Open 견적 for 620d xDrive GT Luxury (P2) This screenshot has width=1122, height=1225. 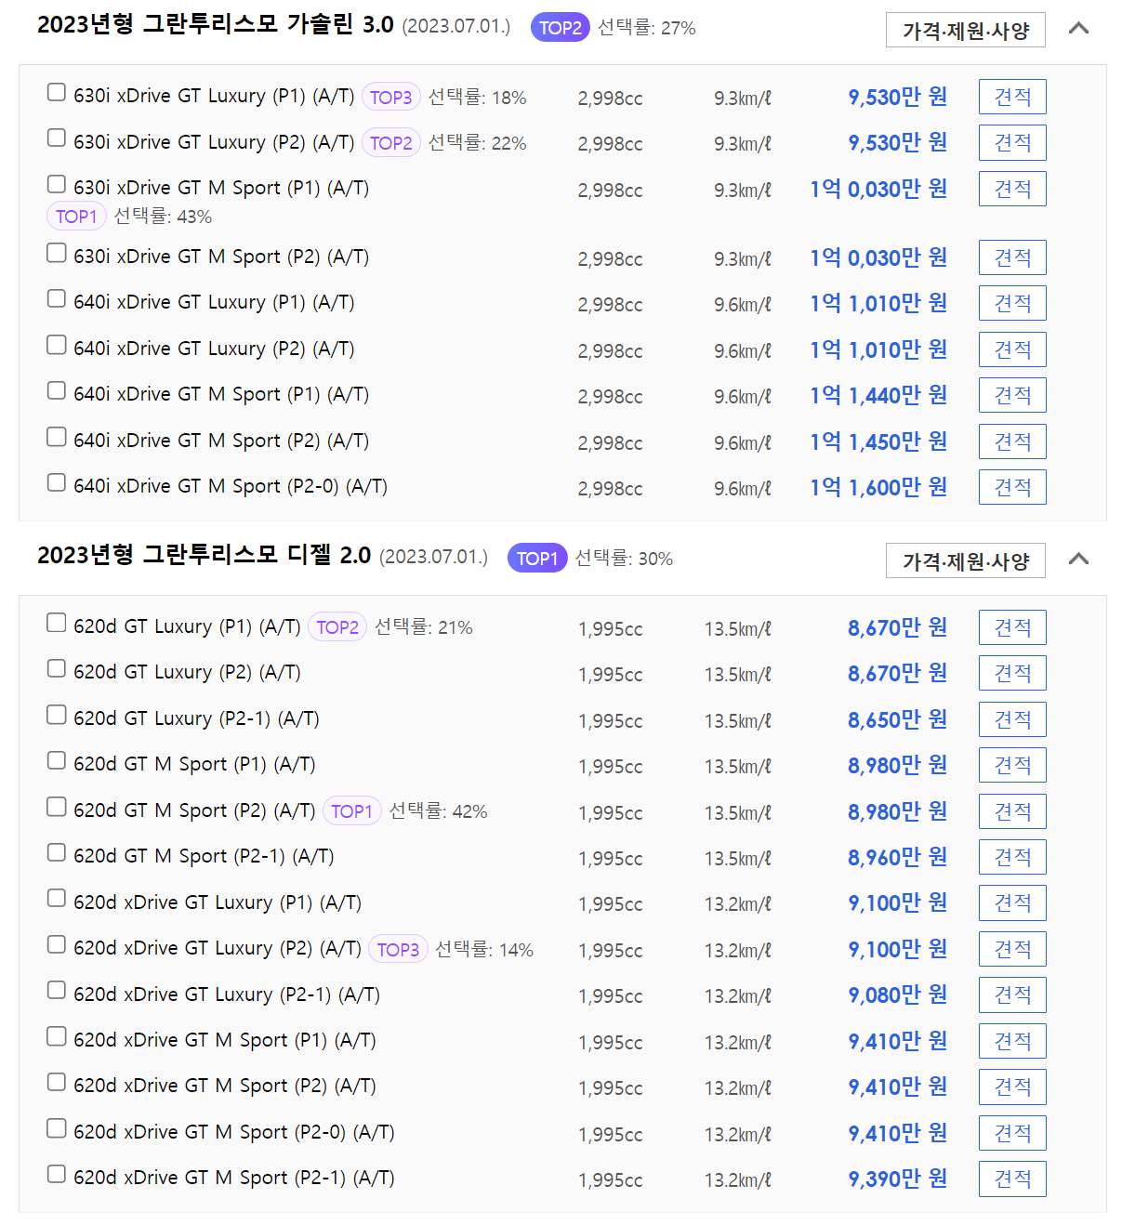point(1012,949)
